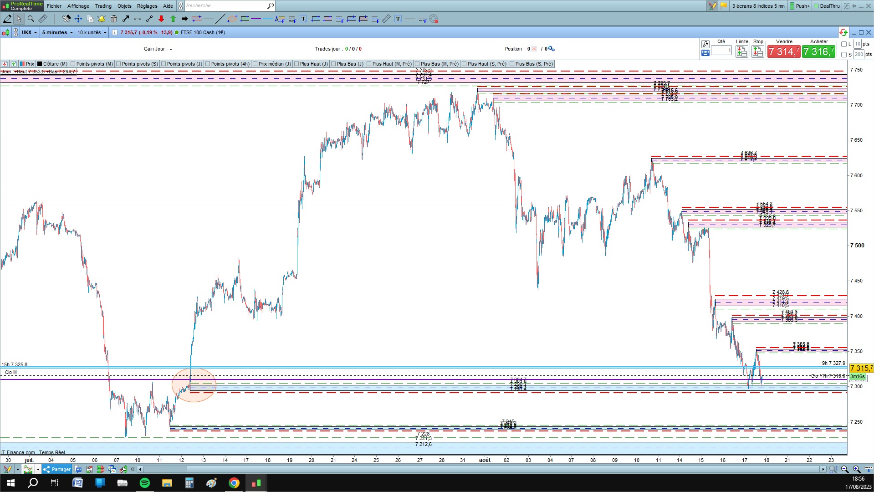Open the hammer and wrench settings tool
Image resolution: width=874 pixels, height=492 pixels.
coord(66,19)
